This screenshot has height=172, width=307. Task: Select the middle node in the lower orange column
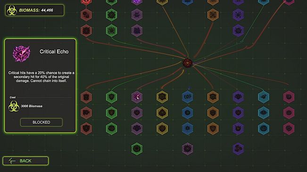[x=213, y=113]
